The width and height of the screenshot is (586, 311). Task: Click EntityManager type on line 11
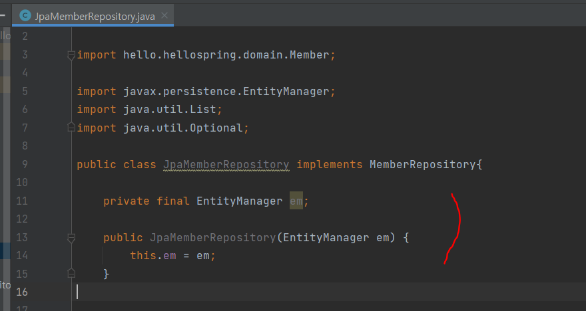pyautogui.click(x=239, y=201)
